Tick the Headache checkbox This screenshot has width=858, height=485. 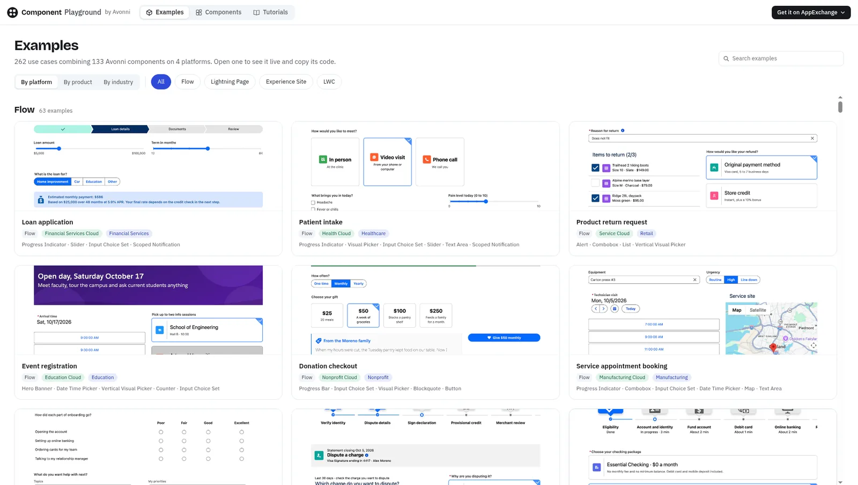click(313, 203)
